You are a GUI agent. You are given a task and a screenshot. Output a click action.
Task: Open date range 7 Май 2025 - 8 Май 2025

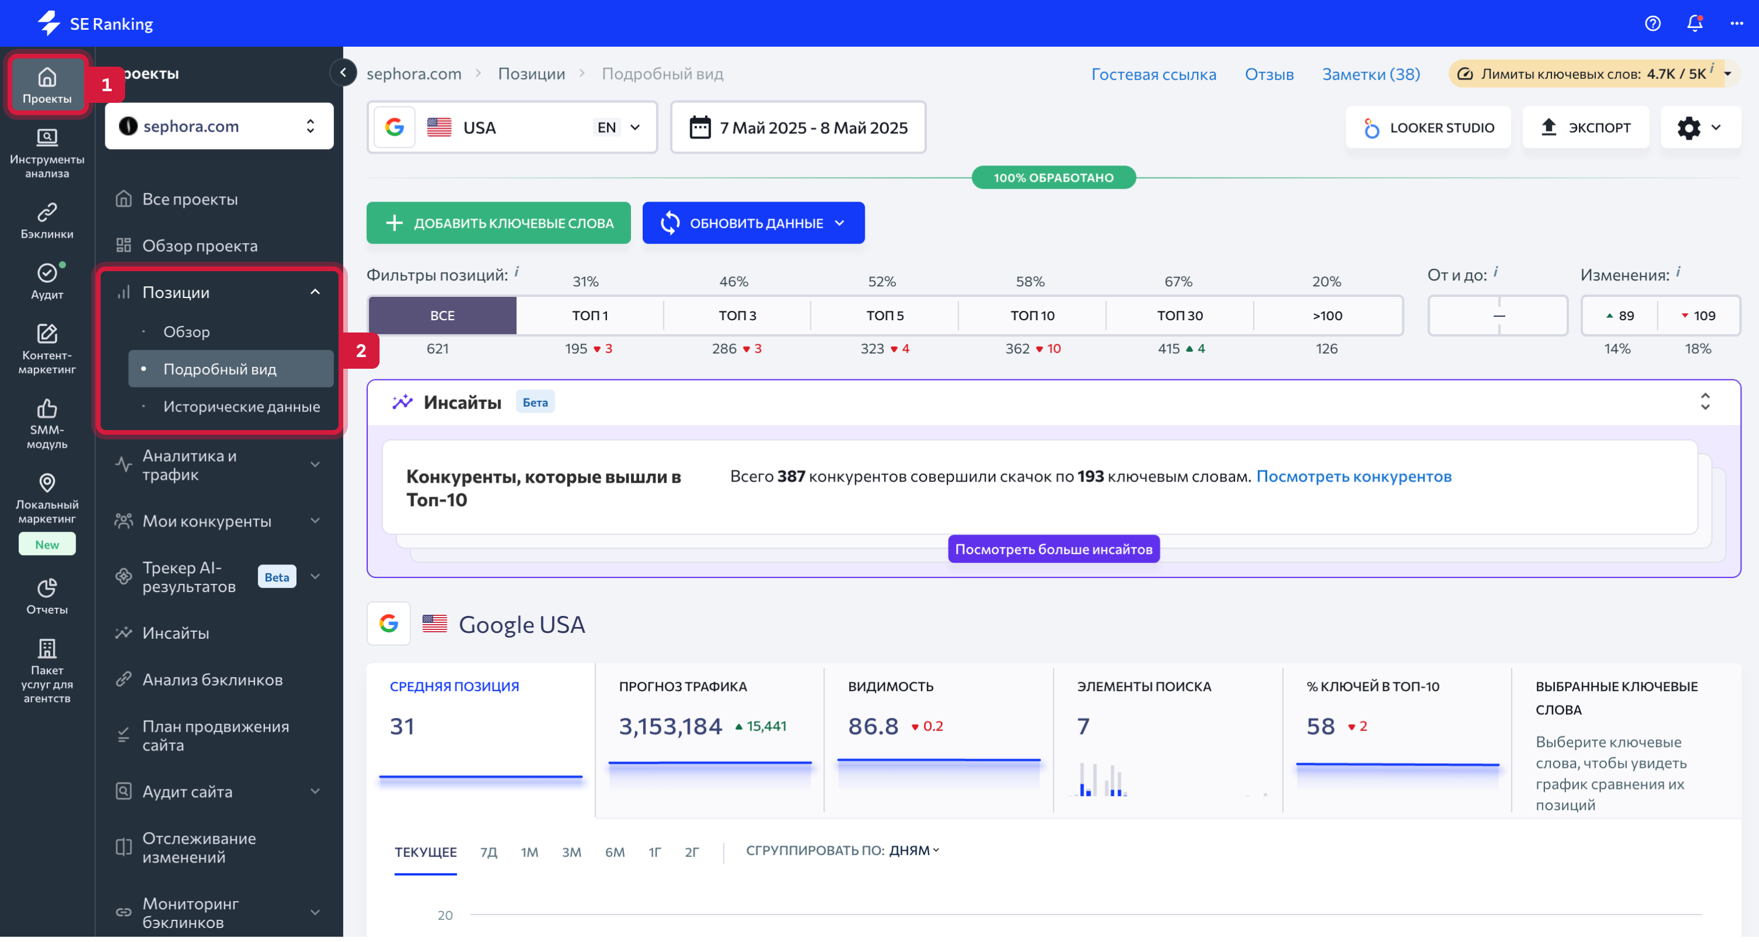click(x=798, y=127)
